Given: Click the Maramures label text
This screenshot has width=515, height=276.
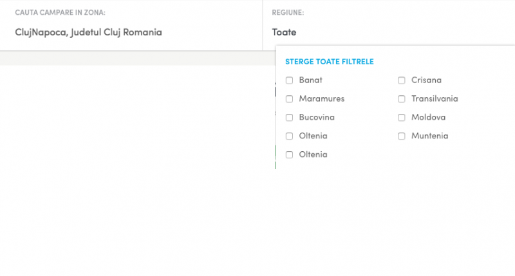Looking at the screenshot, I should [x=322, y=99].
